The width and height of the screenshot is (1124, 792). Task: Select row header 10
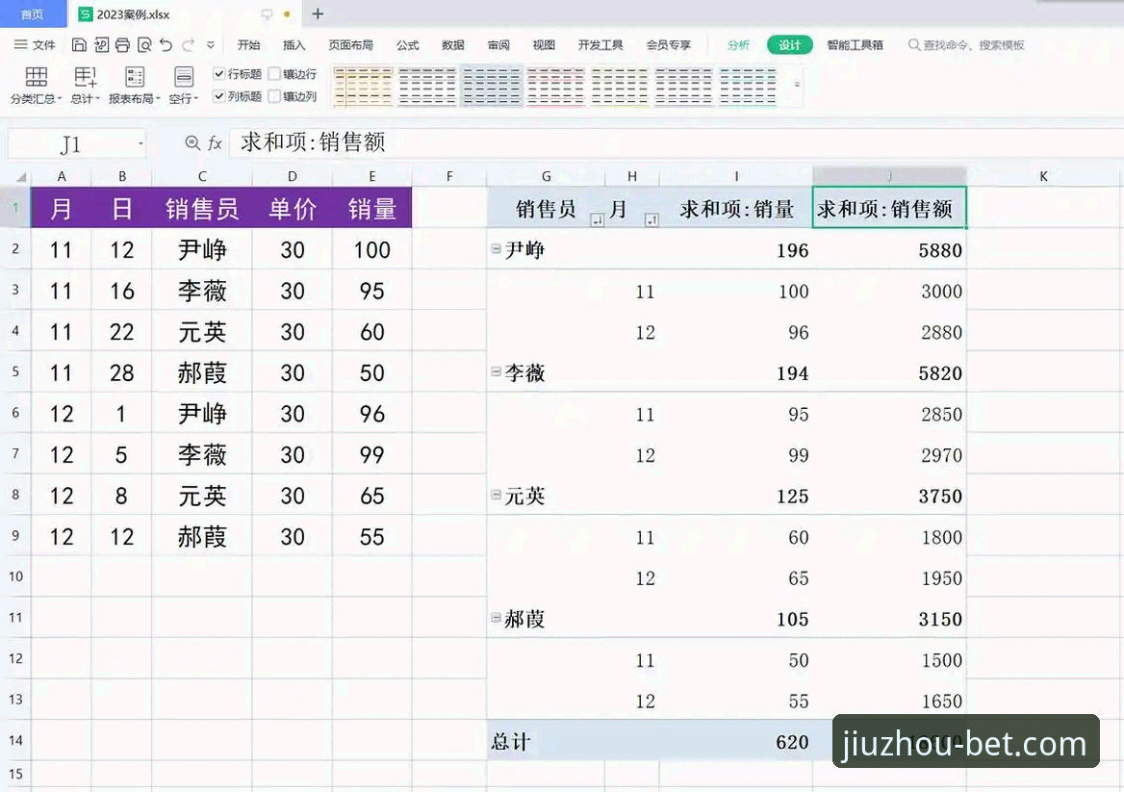point(15,576)
